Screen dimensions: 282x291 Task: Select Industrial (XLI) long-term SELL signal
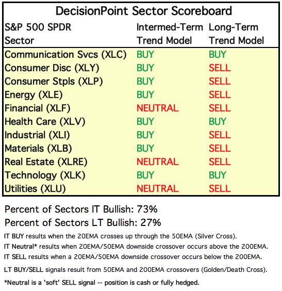pyautogui.click(x=220, y=135)
